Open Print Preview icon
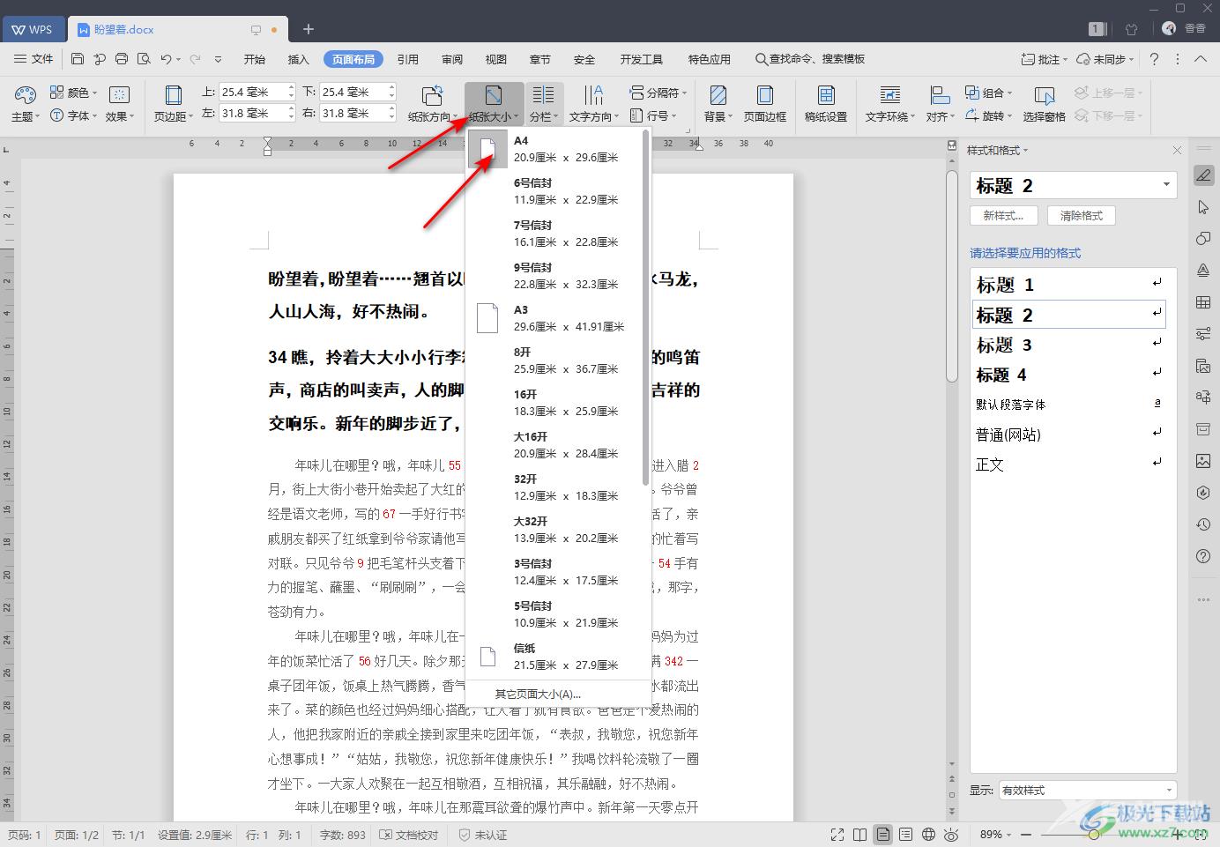The width and height of the screenshot is (1220, 847). (x=144, y=59)
